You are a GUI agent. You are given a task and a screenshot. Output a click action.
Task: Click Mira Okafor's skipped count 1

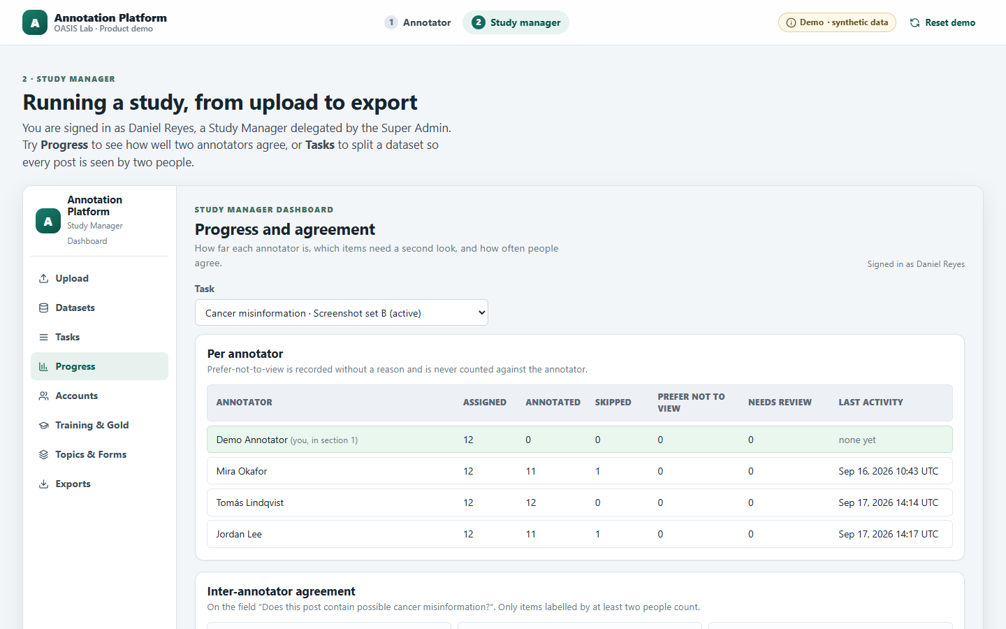click(598, 471)
